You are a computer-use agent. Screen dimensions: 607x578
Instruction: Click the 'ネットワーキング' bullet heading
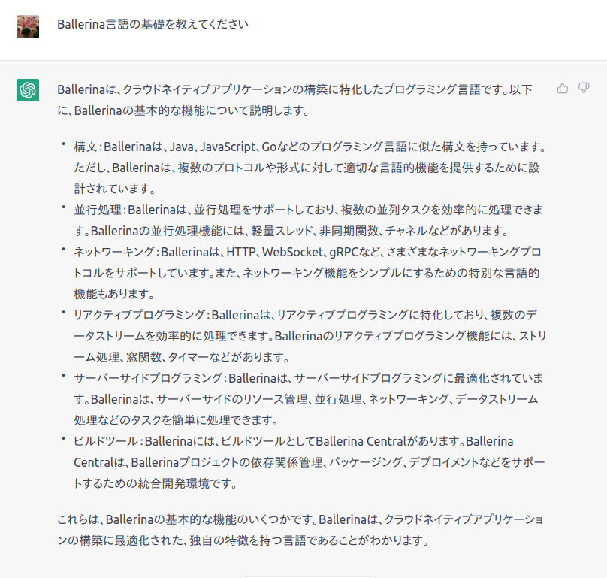pyautogui.click(x=114, y=250)
